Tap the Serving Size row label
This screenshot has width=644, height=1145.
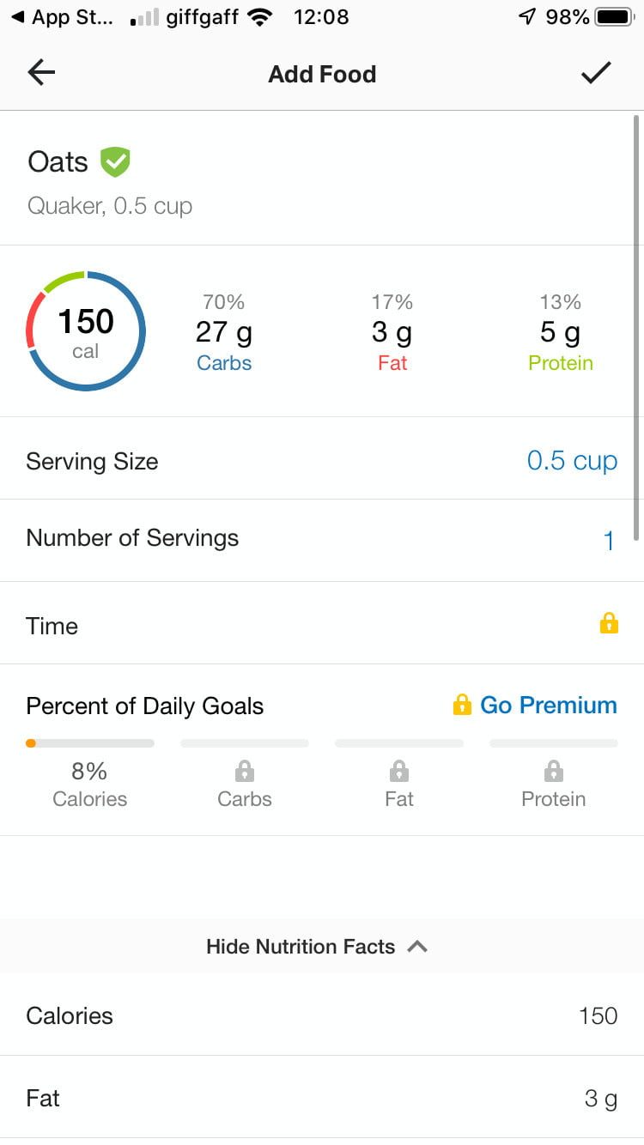click(92, 461)
